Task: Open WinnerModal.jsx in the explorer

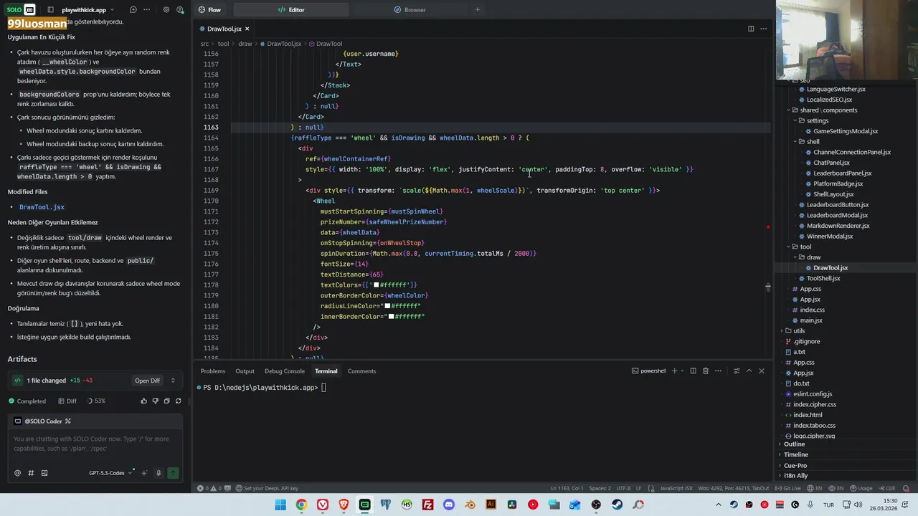Action: click(829, 236)
